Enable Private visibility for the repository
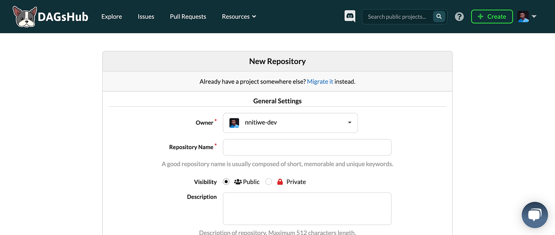Viewport: 555px width, 235px height. pos(268,182)
